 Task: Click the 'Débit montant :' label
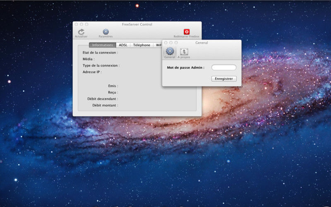tap(105, 105)
